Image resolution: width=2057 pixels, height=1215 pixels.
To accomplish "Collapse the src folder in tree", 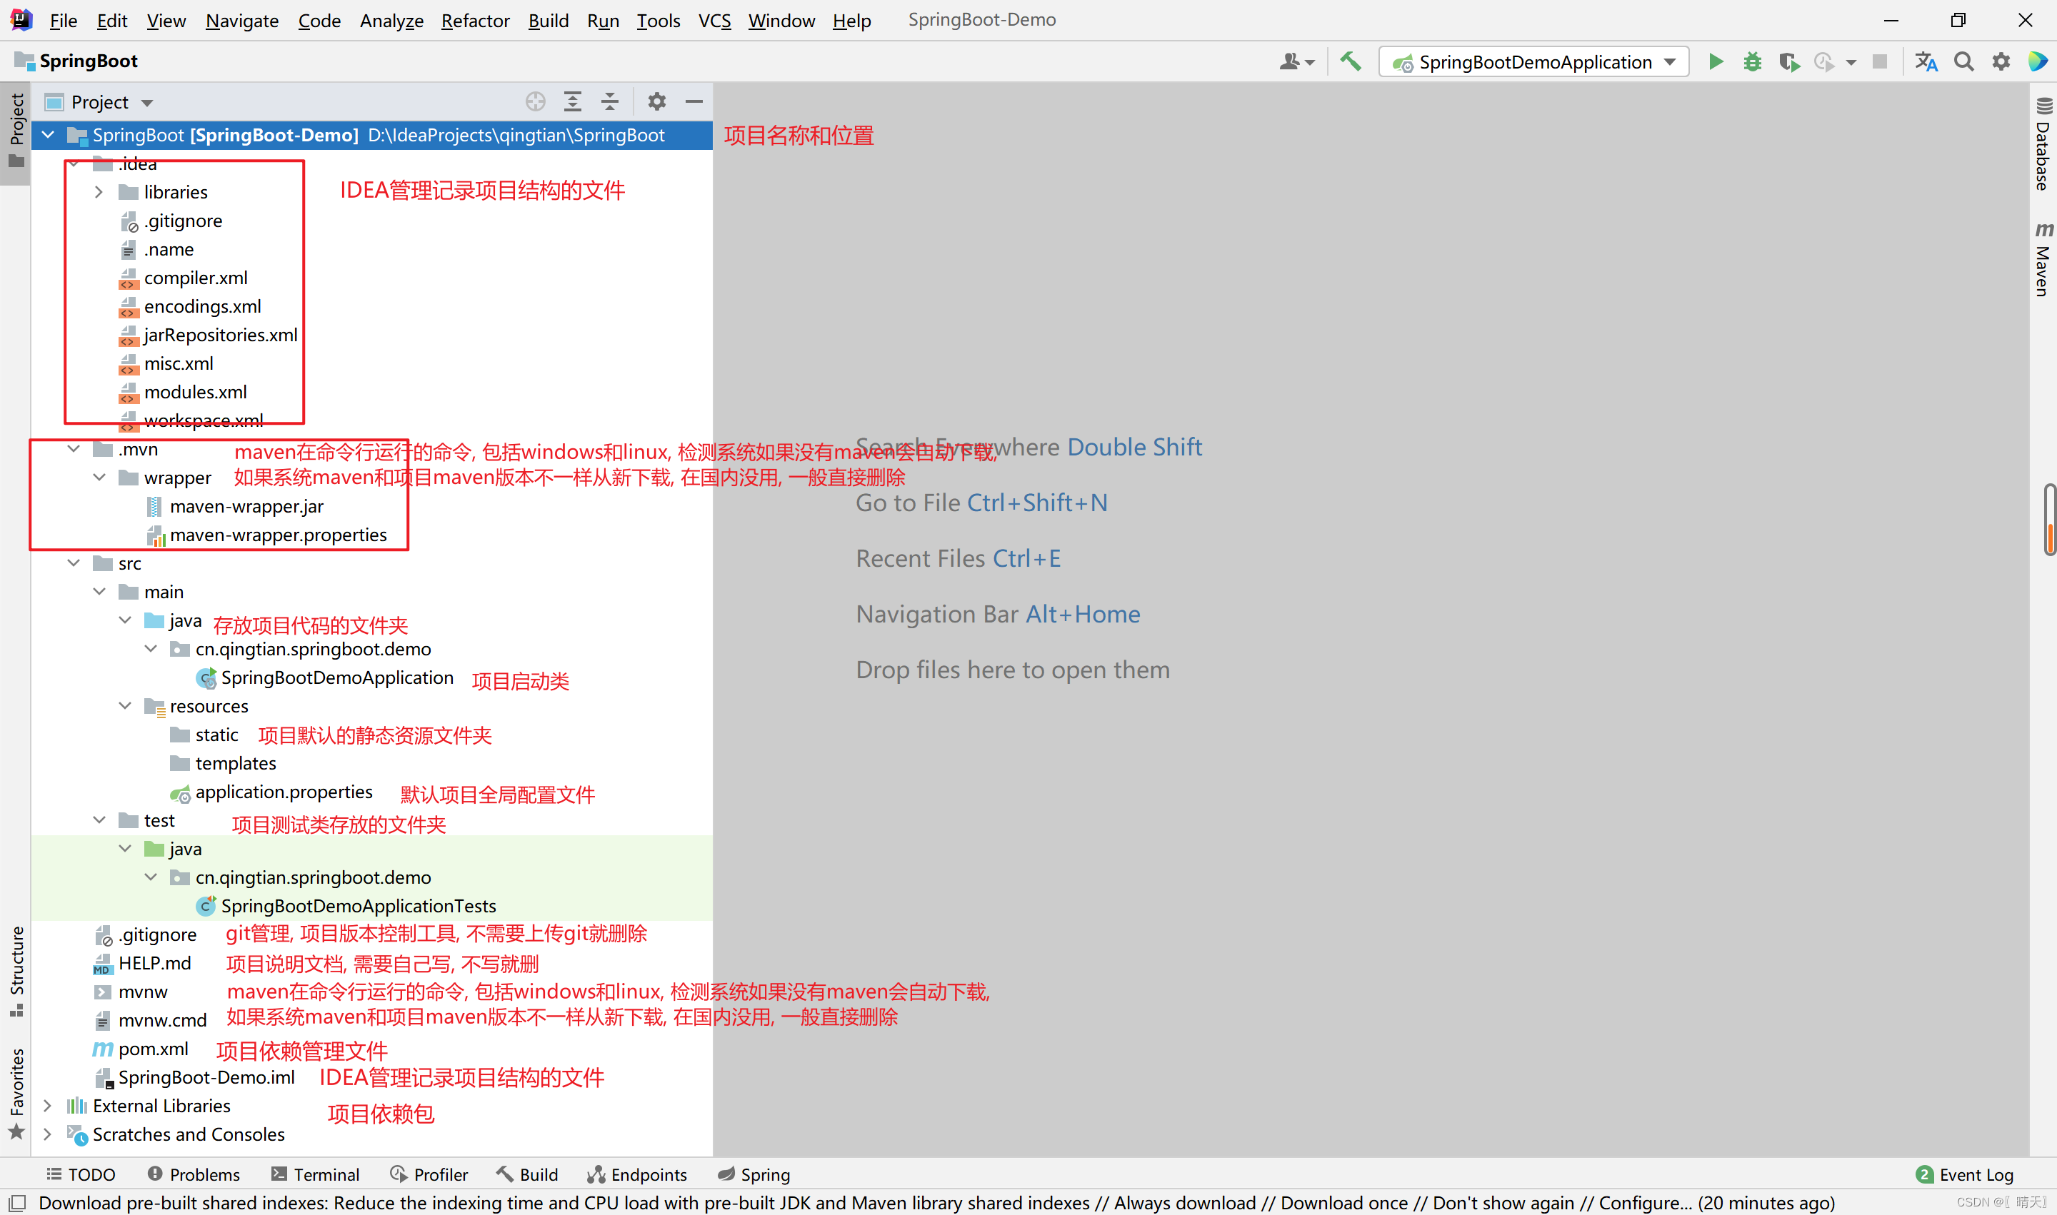I will coord(74,563).
